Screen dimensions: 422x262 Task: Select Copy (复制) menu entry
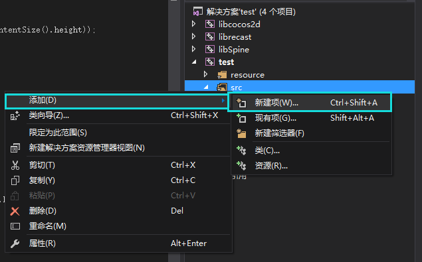(118, 180)
